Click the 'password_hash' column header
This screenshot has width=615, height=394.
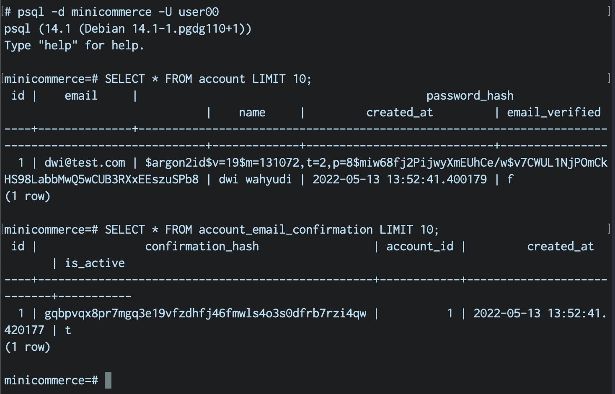pos(470,95)
